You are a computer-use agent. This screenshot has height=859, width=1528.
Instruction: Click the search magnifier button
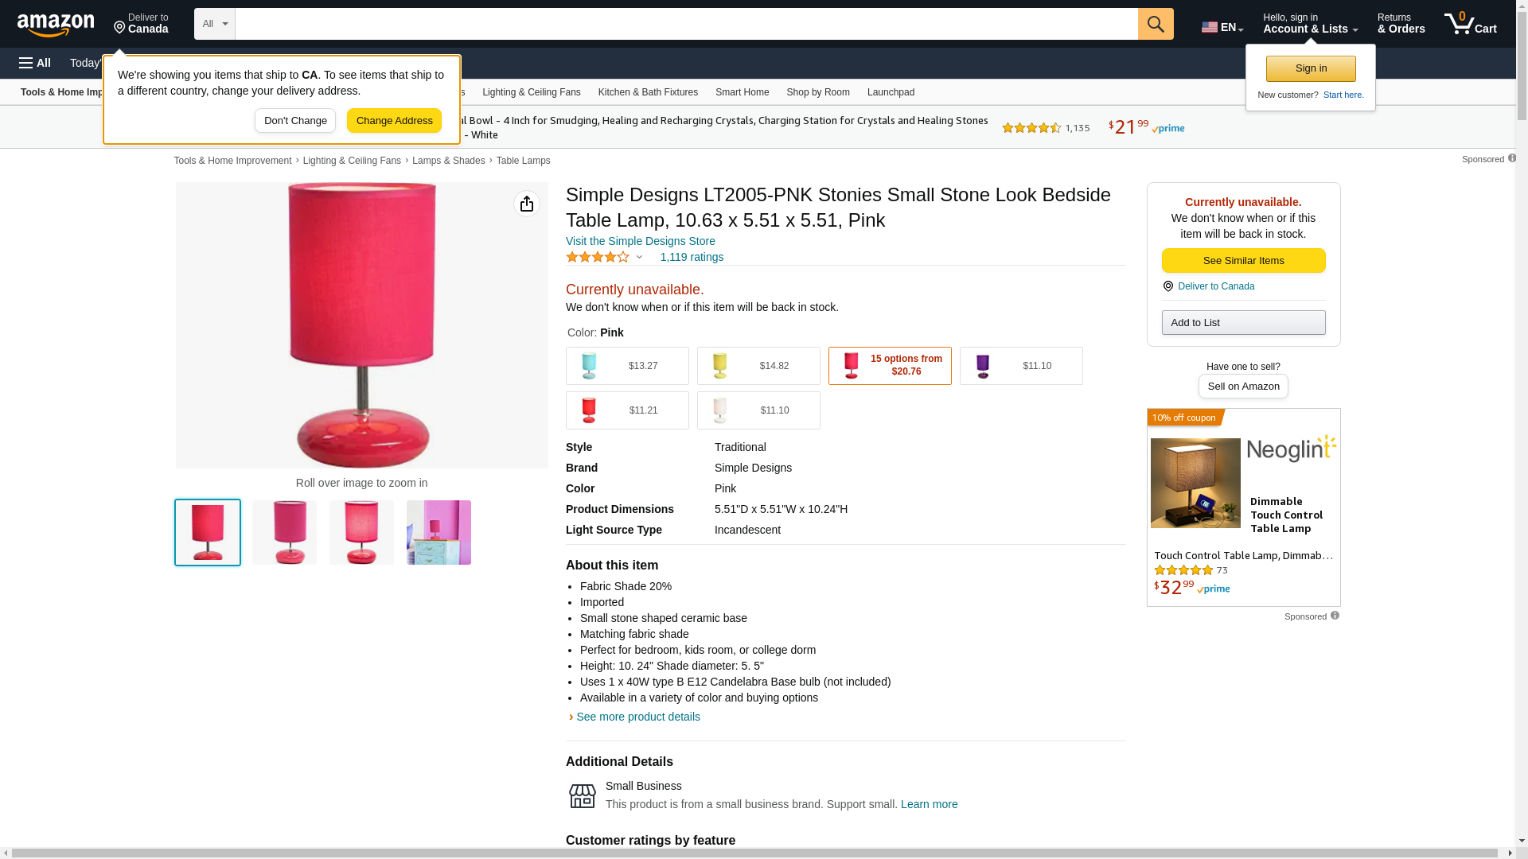[x=1156, y=24]
